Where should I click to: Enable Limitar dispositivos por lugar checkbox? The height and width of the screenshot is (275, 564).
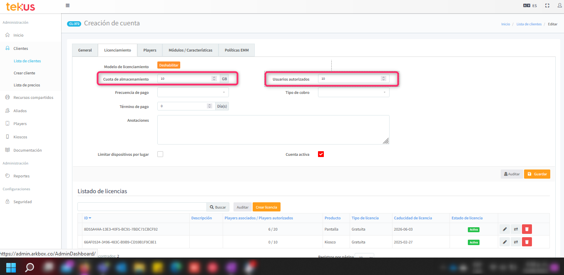160,155
